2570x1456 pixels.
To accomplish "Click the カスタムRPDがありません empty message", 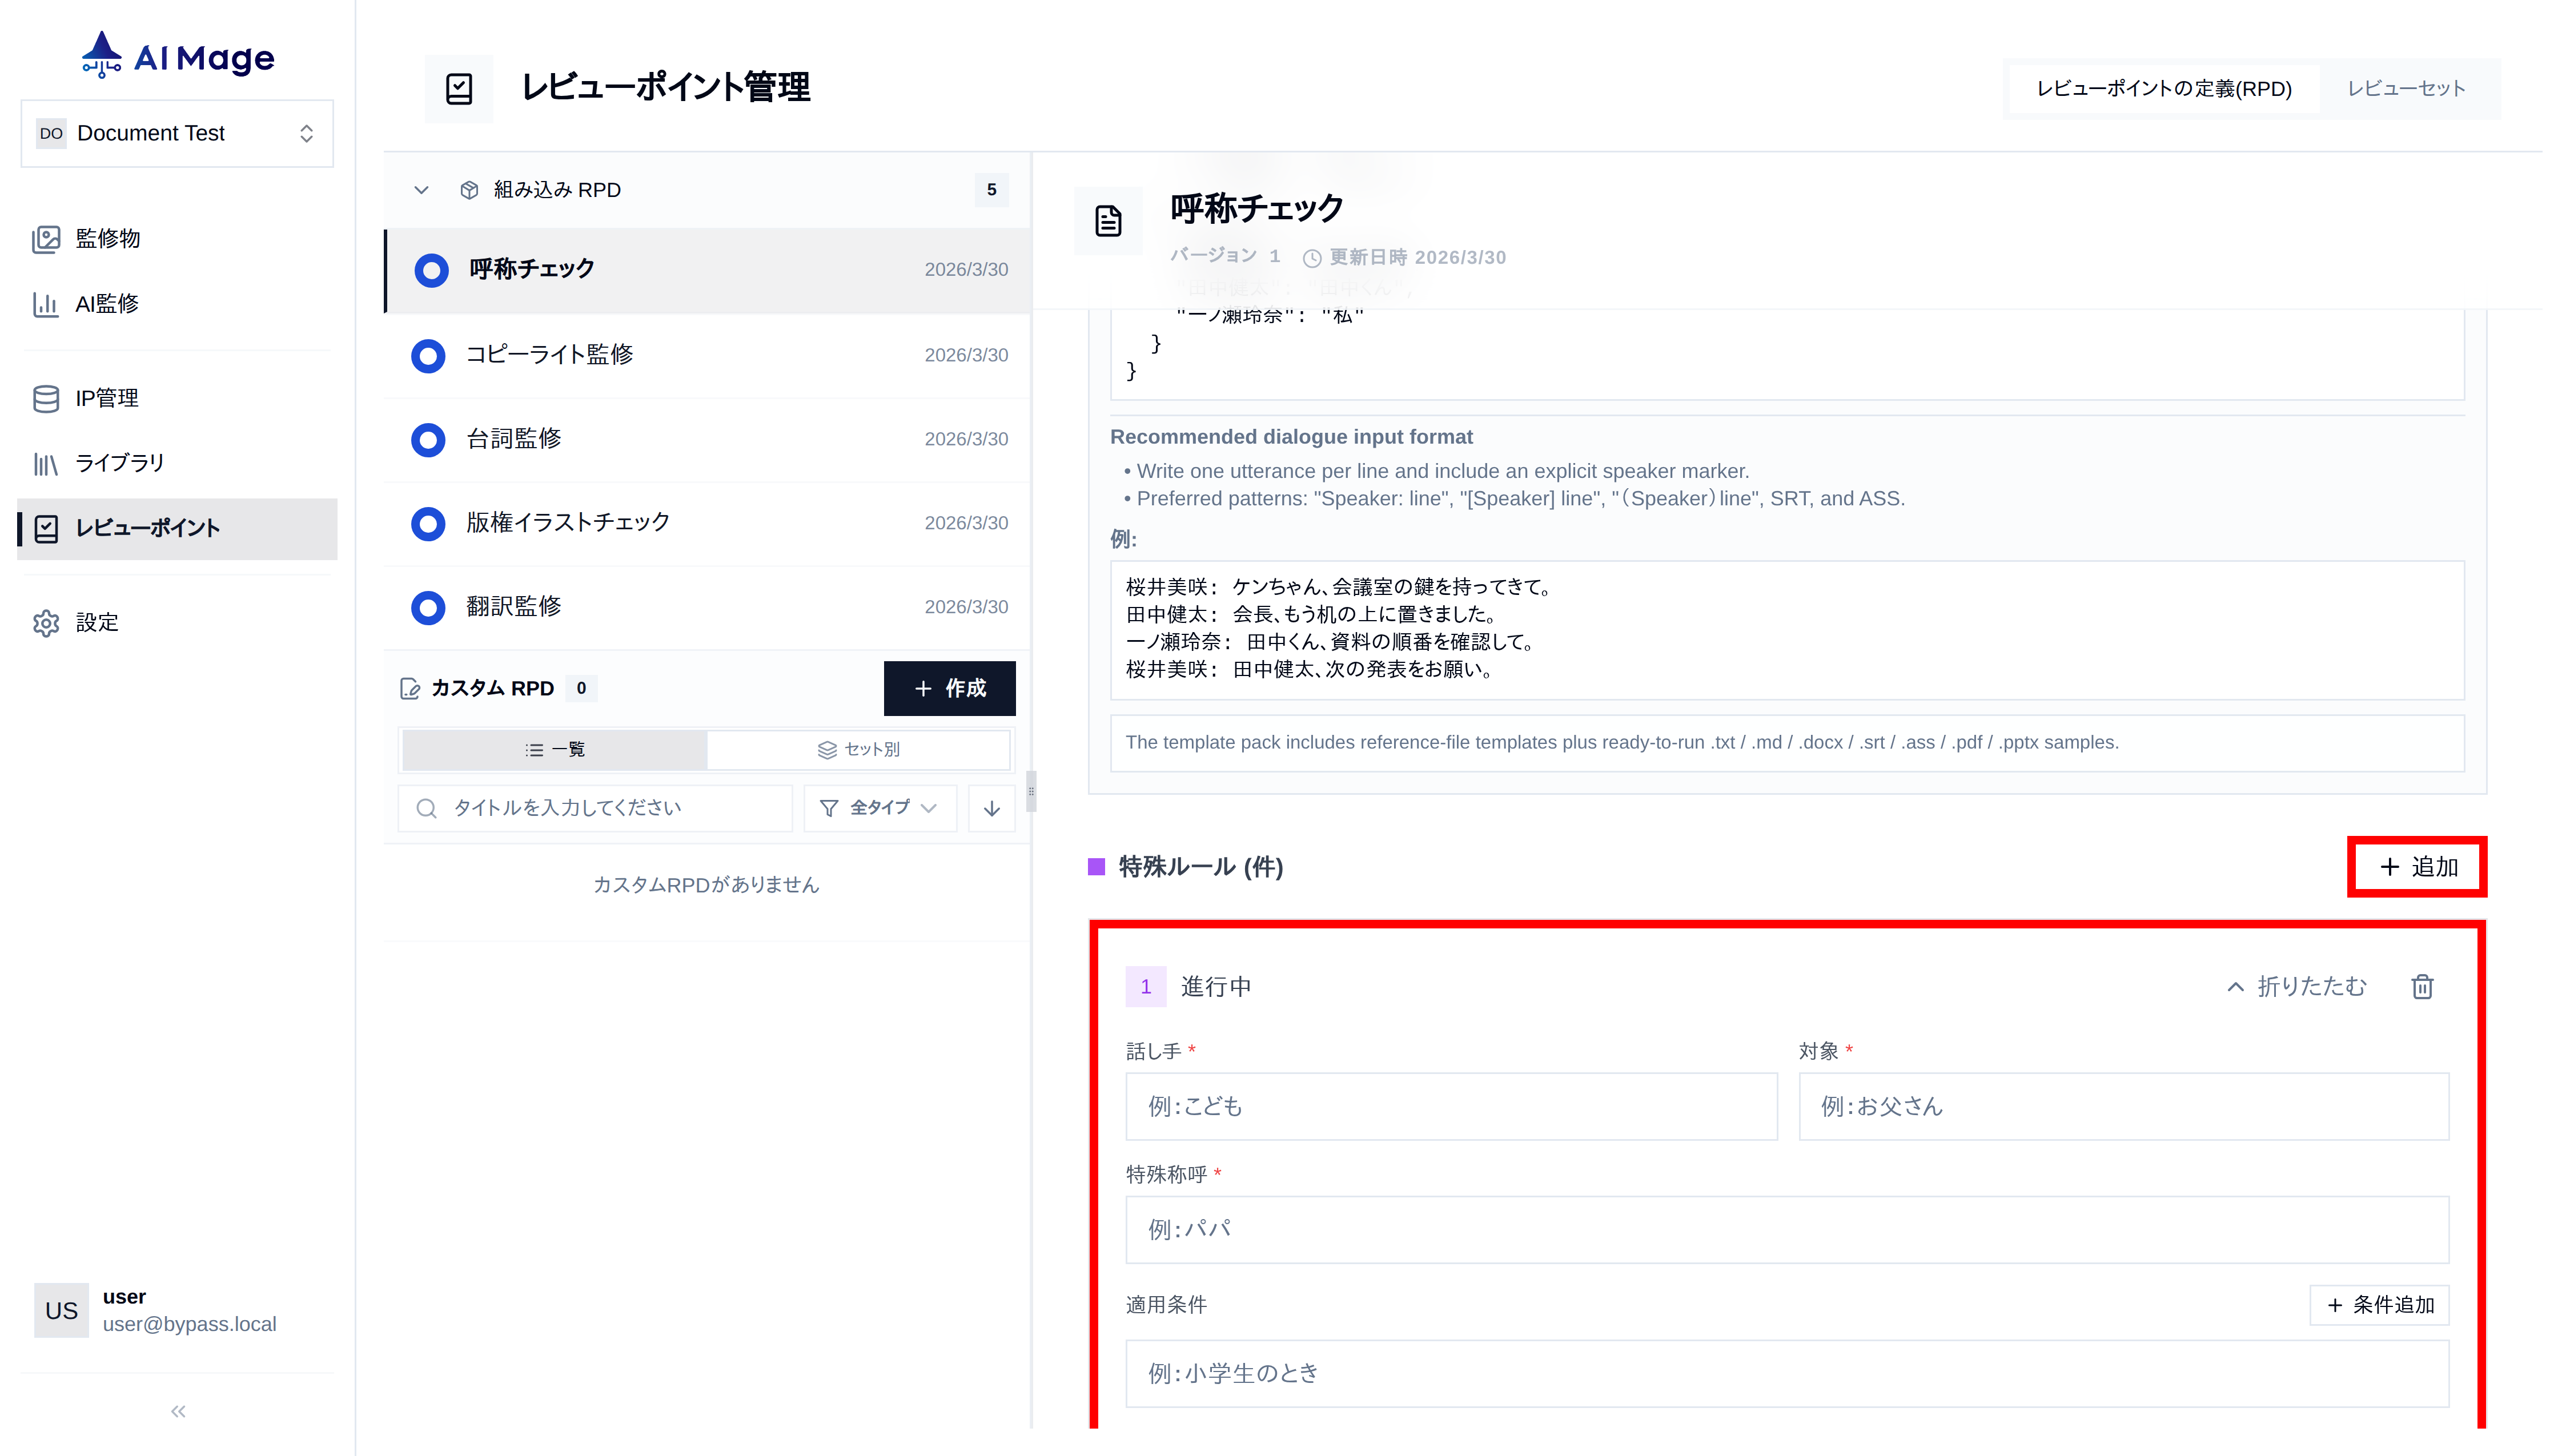I will click(x=706, y=885).
